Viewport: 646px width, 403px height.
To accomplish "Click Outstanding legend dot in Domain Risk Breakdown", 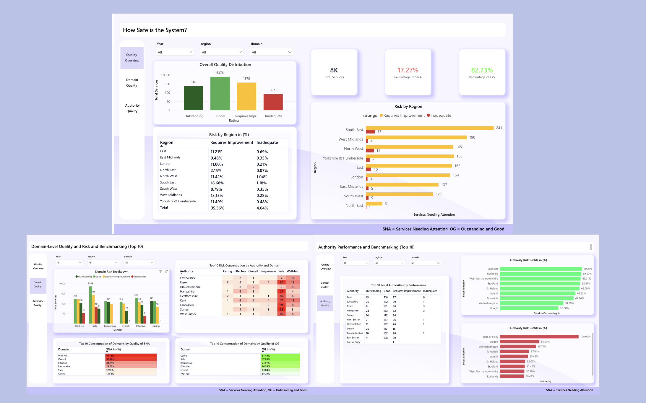I will click(x=77, y=277).
